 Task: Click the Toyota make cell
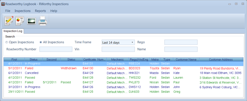154,68
